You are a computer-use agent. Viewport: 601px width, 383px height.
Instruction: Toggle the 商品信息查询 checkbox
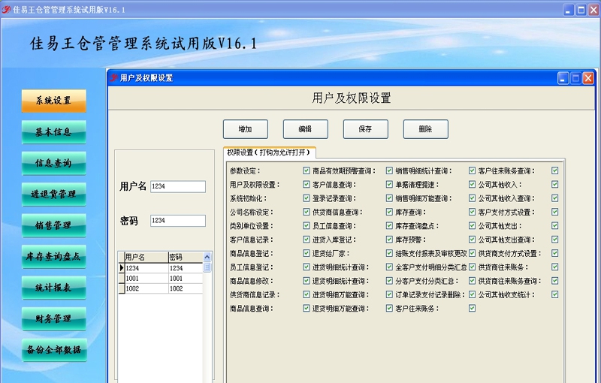click(307, 308)
